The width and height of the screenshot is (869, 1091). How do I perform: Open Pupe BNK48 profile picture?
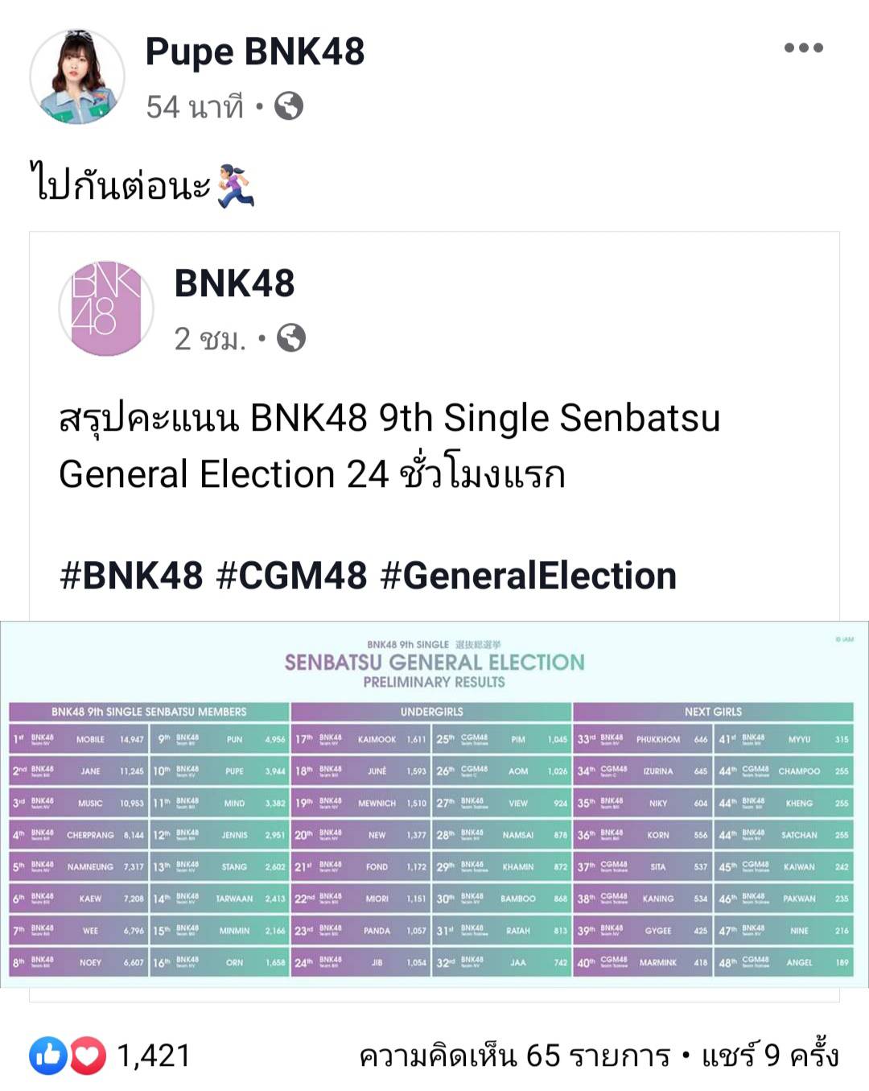pyautogui.click(x=77, y=77)
